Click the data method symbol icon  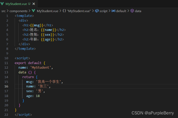coord(132,11)
